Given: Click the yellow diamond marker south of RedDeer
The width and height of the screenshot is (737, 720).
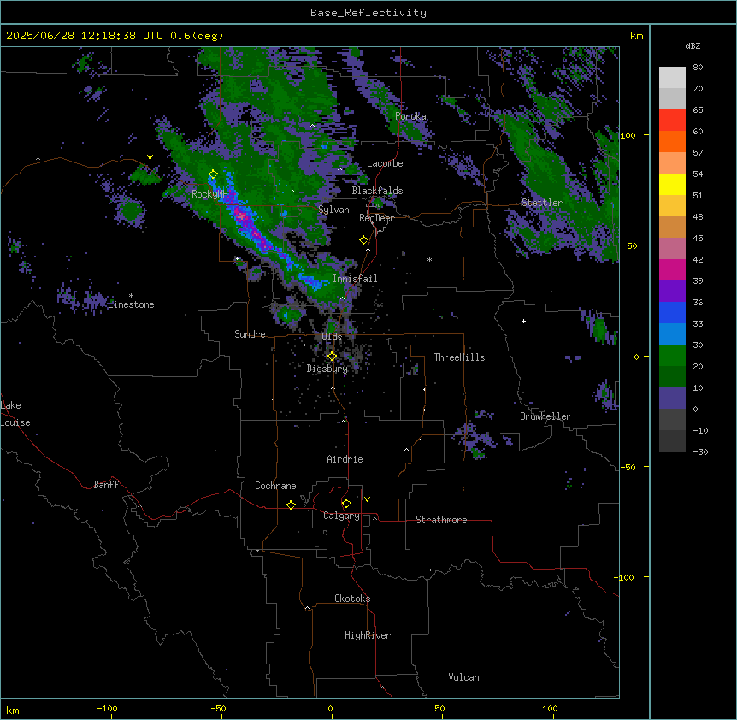Looking at the screenshot, I should pyautogui.click(x=363, y=240).
